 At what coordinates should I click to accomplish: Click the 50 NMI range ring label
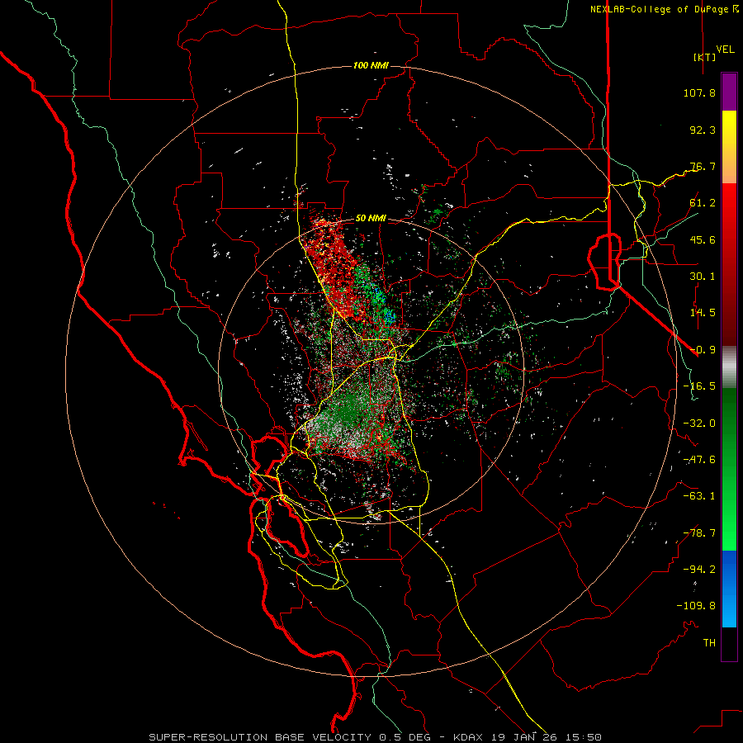point(371,219)
